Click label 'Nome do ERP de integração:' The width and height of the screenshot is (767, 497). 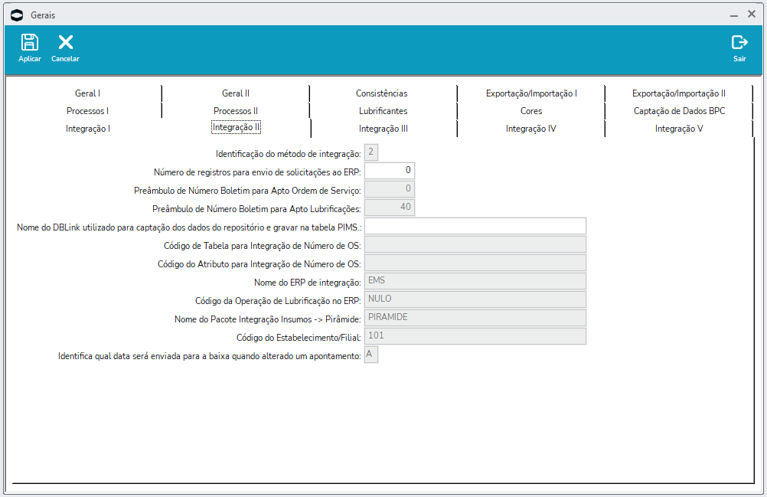[308, 283]
